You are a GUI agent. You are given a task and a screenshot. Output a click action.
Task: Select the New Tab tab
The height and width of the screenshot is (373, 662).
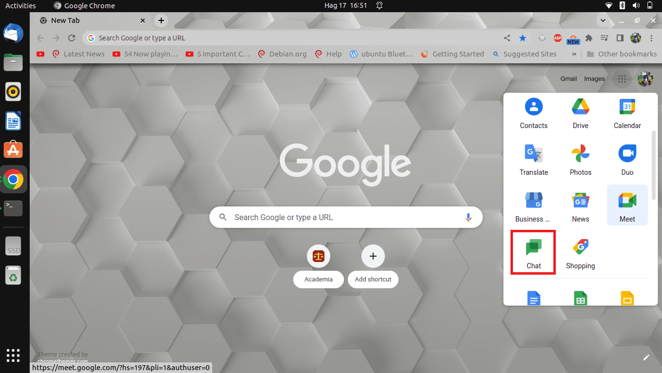tap(93, 20)
